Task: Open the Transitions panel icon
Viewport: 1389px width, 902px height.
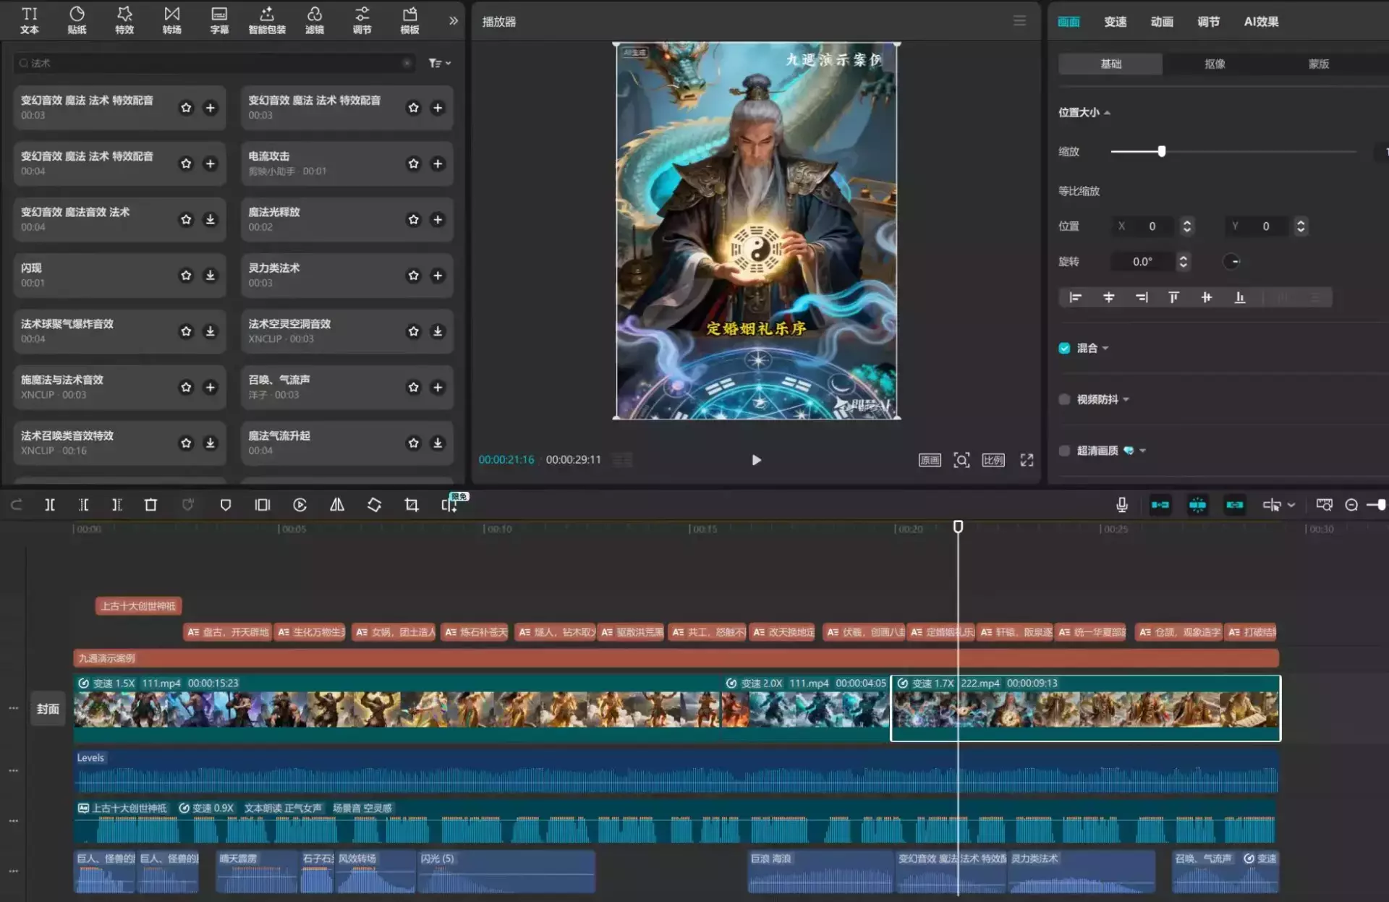Action: (x=171, y=20)
